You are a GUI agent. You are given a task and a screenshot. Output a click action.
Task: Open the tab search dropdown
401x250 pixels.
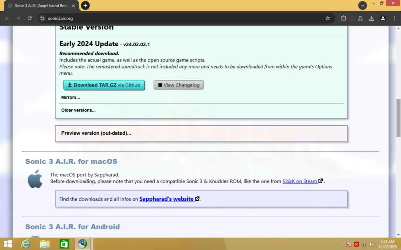[362, 6]
